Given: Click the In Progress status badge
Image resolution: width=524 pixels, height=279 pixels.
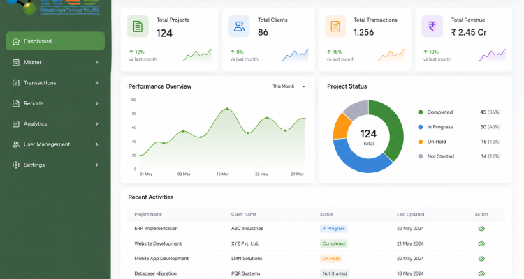Looking at the screenshot, I should tap(333, 229).
